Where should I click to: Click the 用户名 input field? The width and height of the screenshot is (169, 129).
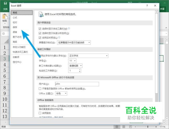(x=77, y=84)
